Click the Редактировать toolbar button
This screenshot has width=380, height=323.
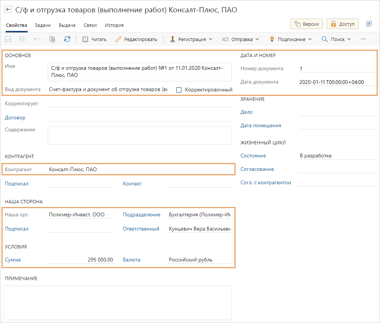136,39
